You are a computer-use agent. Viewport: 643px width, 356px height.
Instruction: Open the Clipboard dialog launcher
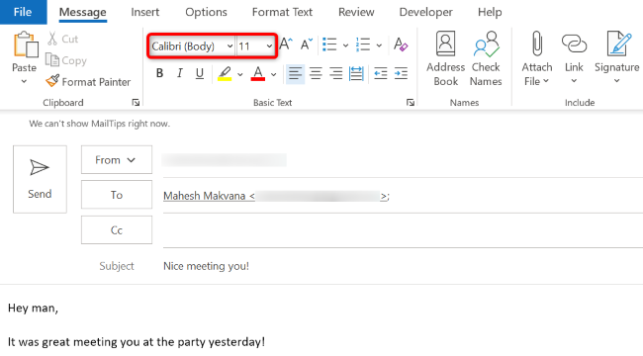tap(136, 103)
